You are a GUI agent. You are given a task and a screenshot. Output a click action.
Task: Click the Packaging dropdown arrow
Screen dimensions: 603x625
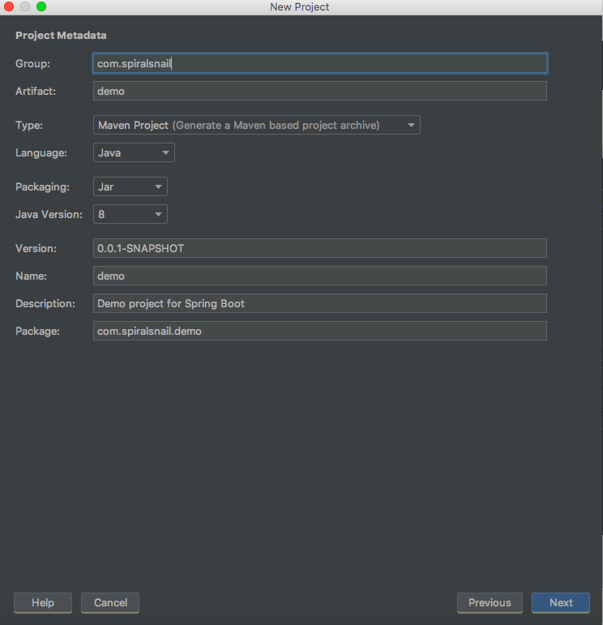159,186
